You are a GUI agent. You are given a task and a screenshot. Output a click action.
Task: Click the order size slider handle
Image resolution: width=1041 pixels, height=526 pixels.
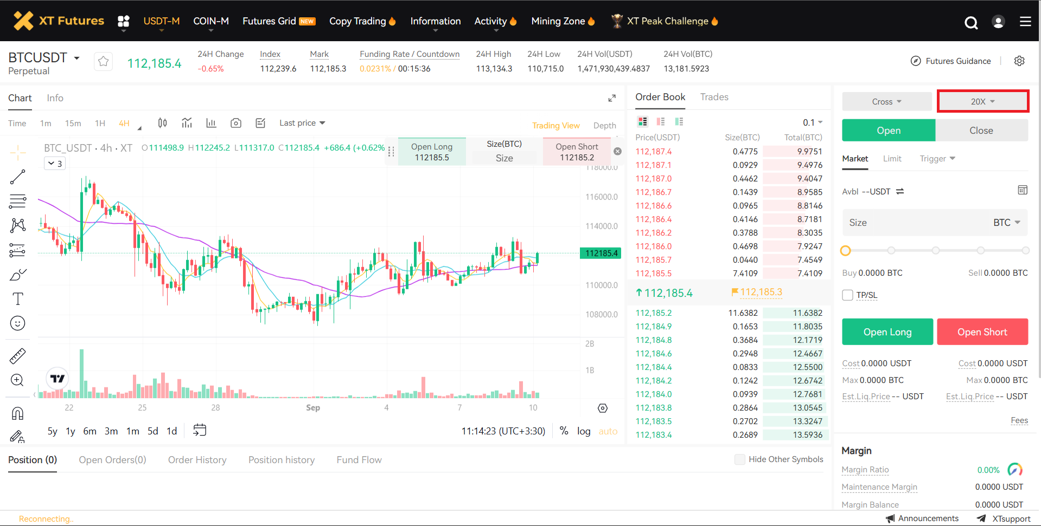click(x=845, y=250)
